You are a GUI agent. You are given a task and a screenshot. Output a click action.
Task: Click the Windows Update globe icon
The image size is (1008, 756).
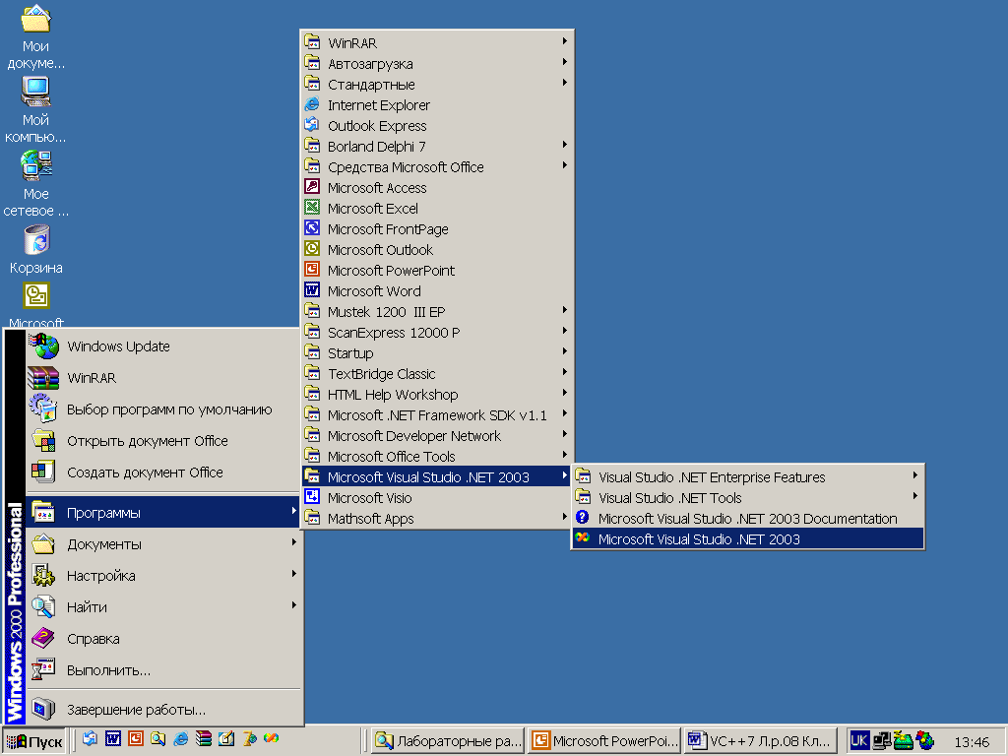click(43, 346)
